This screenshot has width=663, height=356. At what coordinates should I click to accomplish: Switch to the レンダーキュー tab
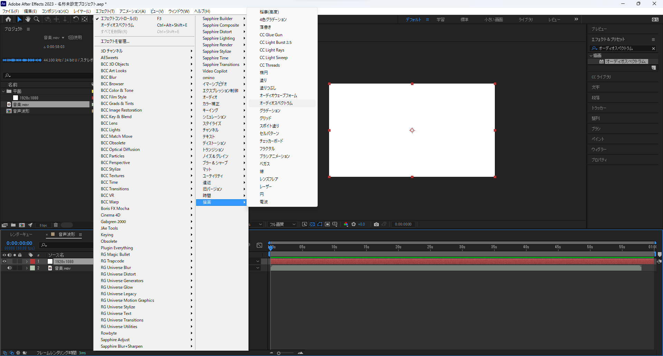(21, 234)
